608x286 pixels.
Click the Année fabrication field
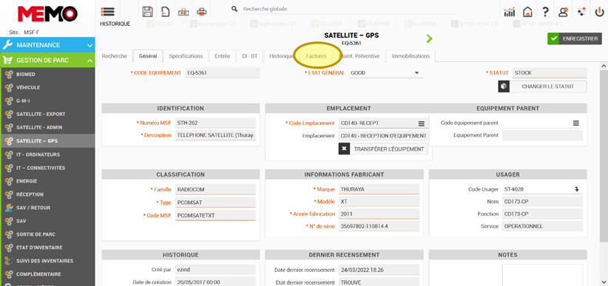[379, 214]
